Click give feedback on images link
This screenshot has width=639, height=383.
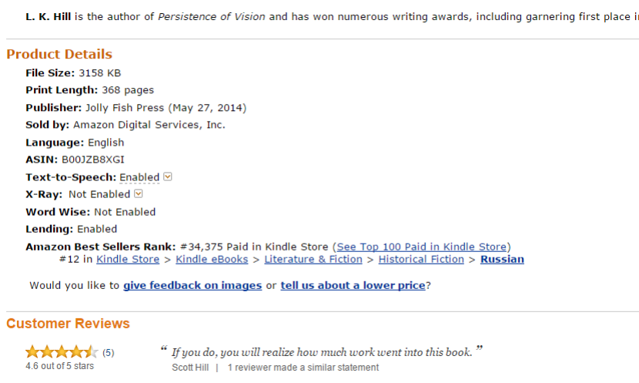tap(192, 286)
